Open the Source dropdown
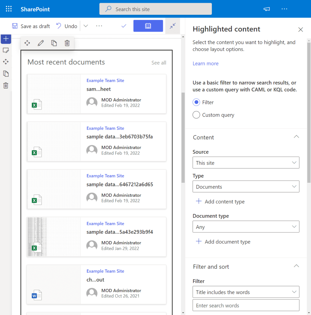Viewport: 311px width, 315px height. coord(246,162)
